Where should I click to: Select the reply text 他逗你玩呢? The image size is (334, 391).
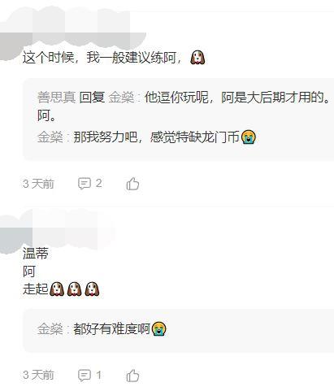pos(176,98)
